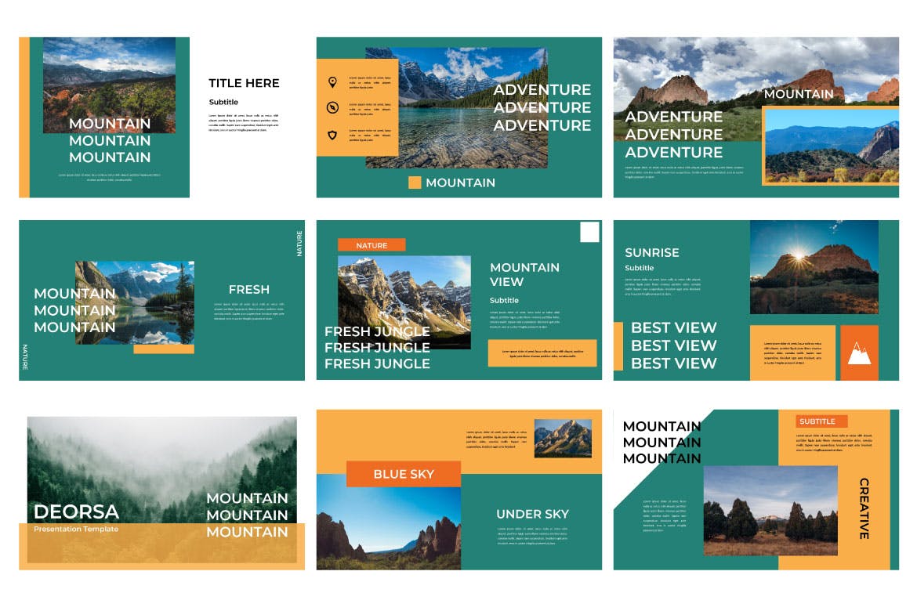Screen dimensions: 917x611
Task: Select the white square on the Mountain View slide
Action: pos(589,233)
